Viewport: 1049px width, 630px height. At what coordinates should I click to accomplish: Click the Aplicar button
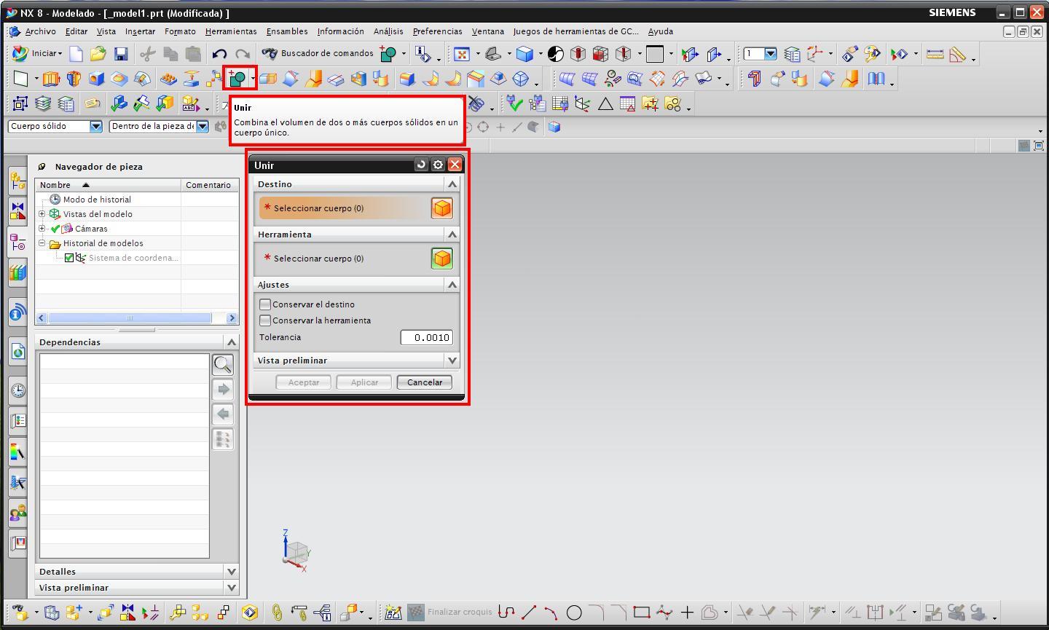pyautogui.click(x=364, y=382)
